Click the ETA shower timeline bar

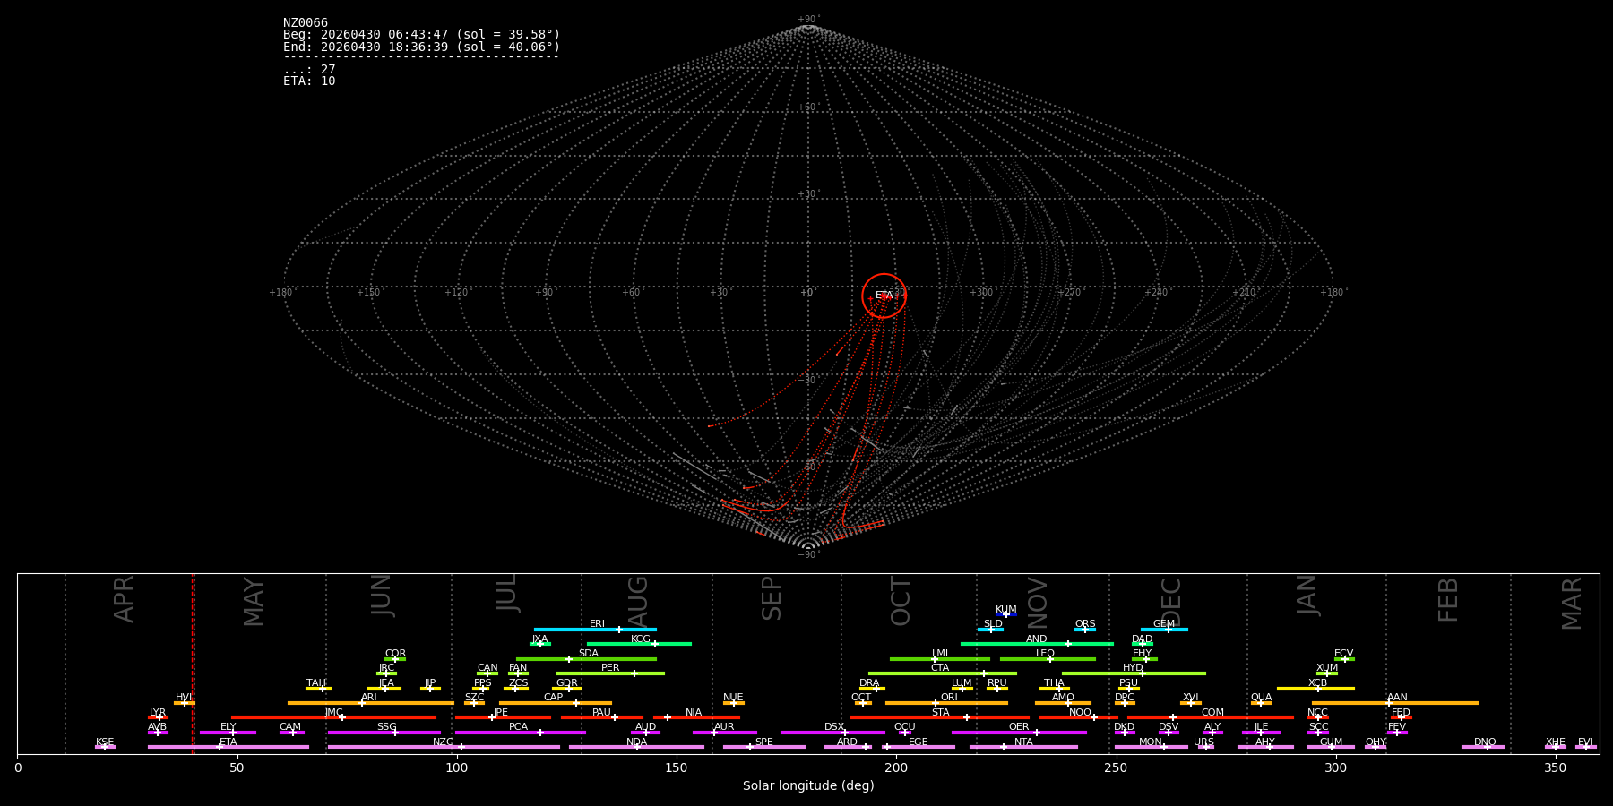click(229, 747)
